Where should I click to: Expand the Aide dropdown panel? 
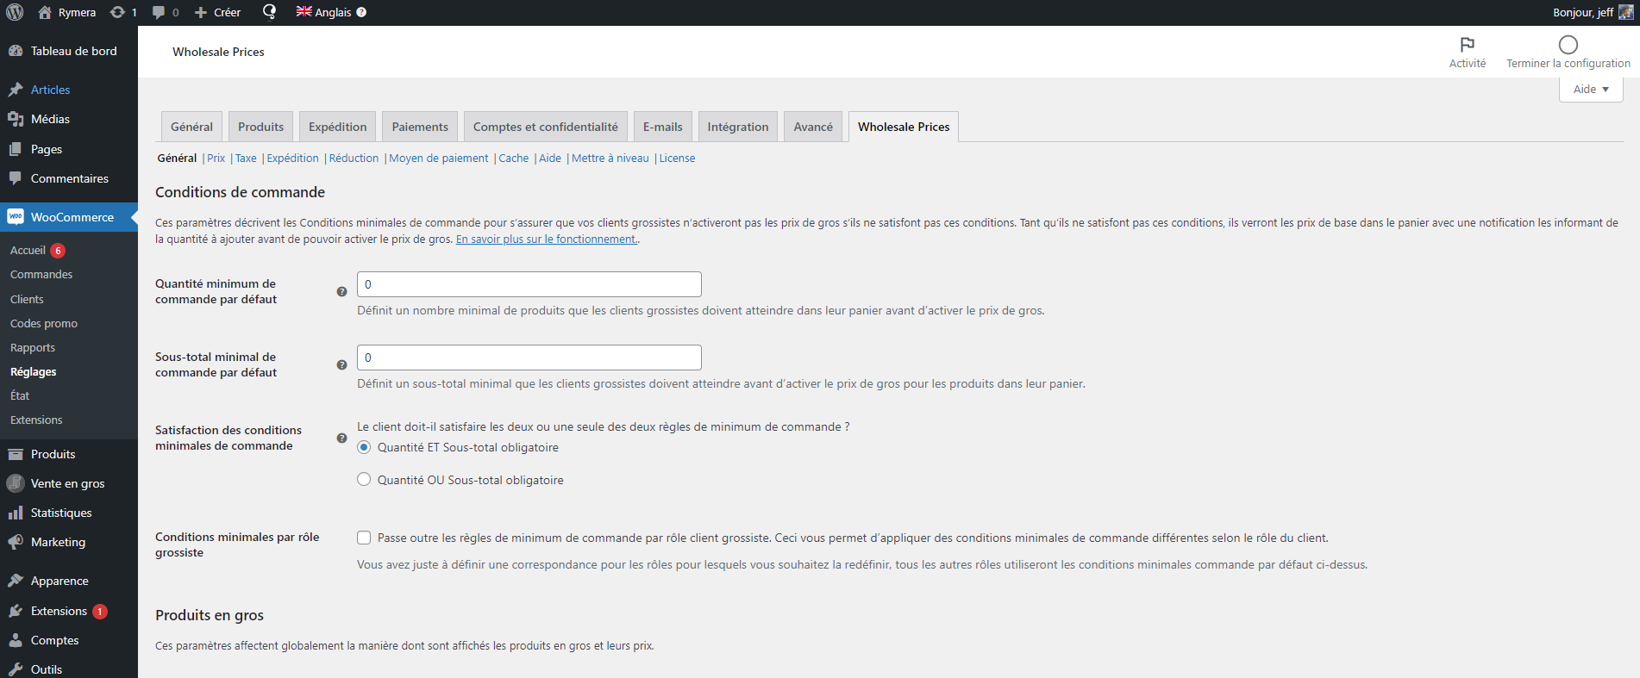tap(1590, 90)
